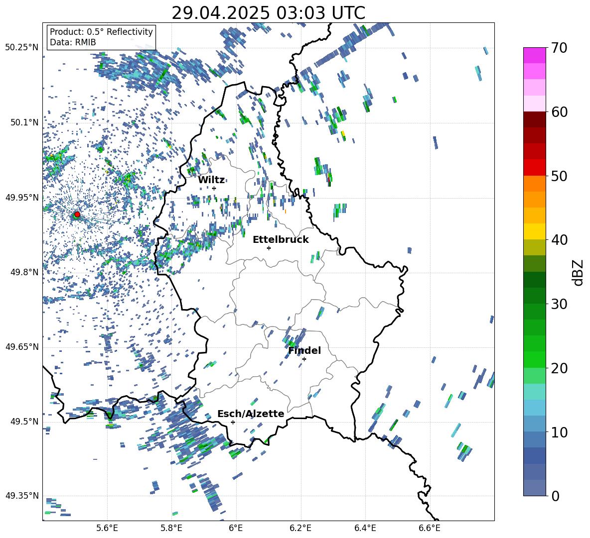Click the 40 tick on the colorbar

point(559,240)
